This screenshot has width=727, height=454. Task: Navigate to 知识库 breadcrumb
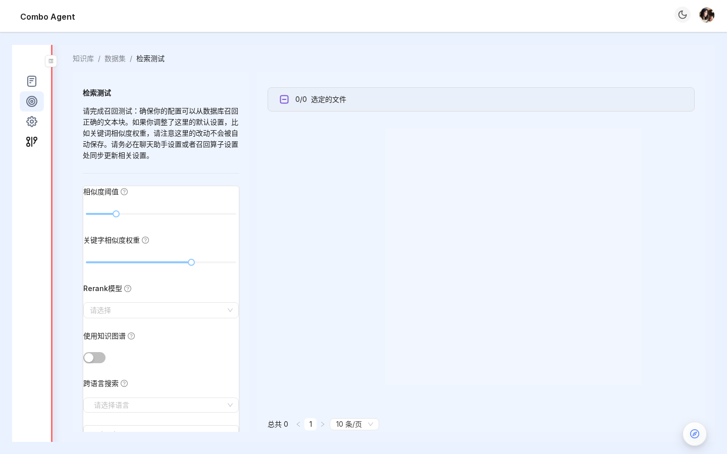point(83,59)
